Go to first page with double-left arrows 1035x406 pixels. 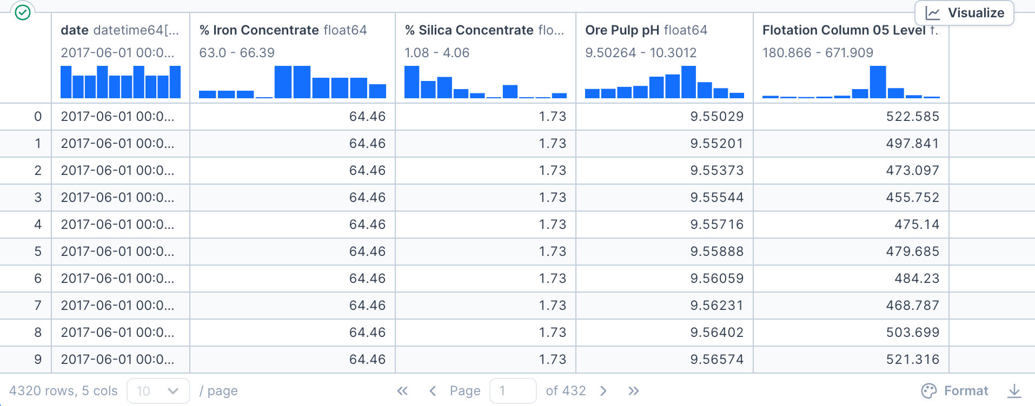(402, 391)
